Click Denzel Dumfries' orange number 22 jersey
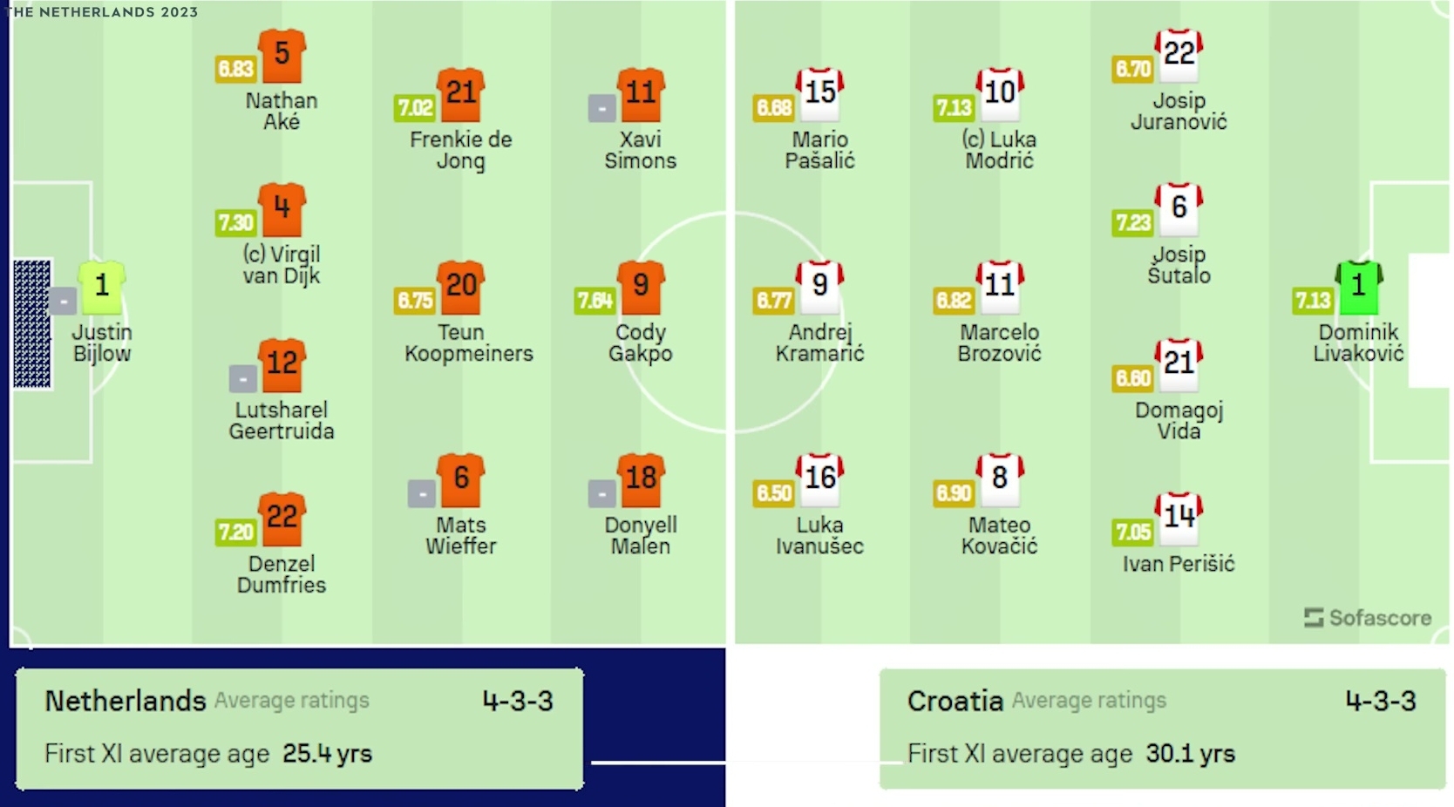Screen dimensions: 1454x807 pyautogui.click(x=282, y=519)
